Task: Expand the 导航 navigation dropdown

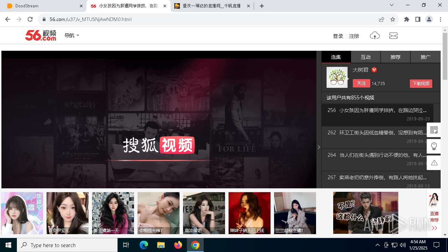Action: [x=72, y=35]
